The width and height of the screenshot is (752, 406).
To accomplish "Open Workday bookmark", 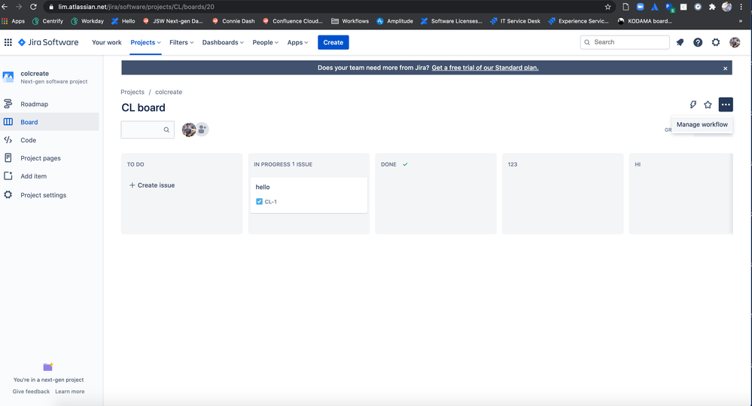I will point(87,21).
